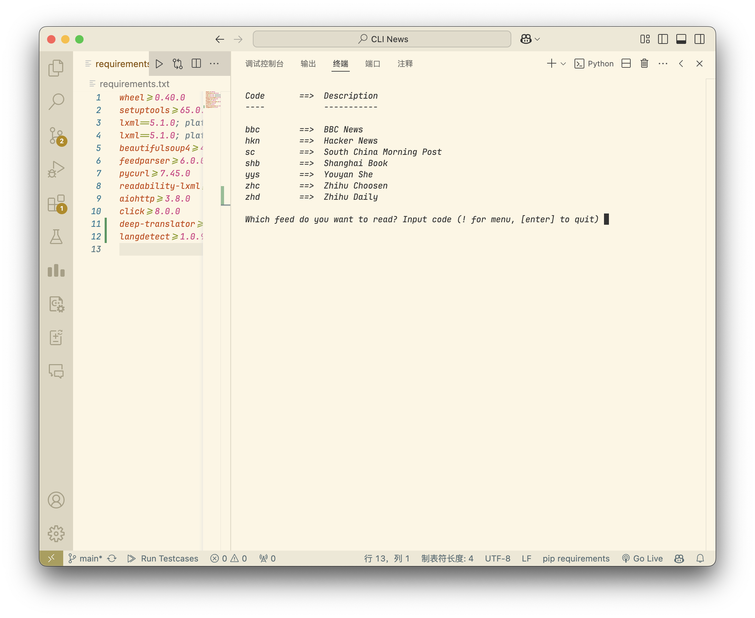755x618 pixels.
Task: Open the editor's more actions ellipsis menu
Action: coord(214,64)
